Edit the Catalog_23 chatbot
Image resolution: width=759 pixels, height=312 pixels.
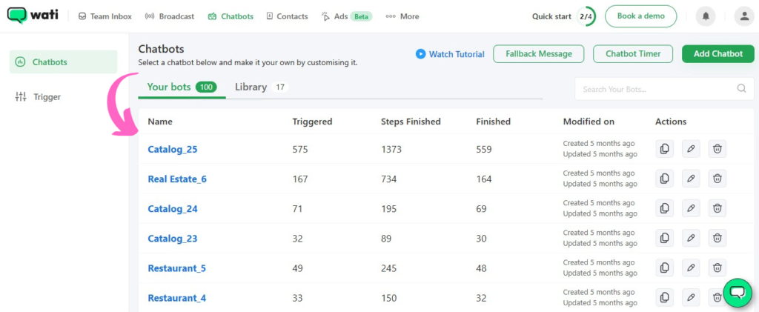(691, 238)
